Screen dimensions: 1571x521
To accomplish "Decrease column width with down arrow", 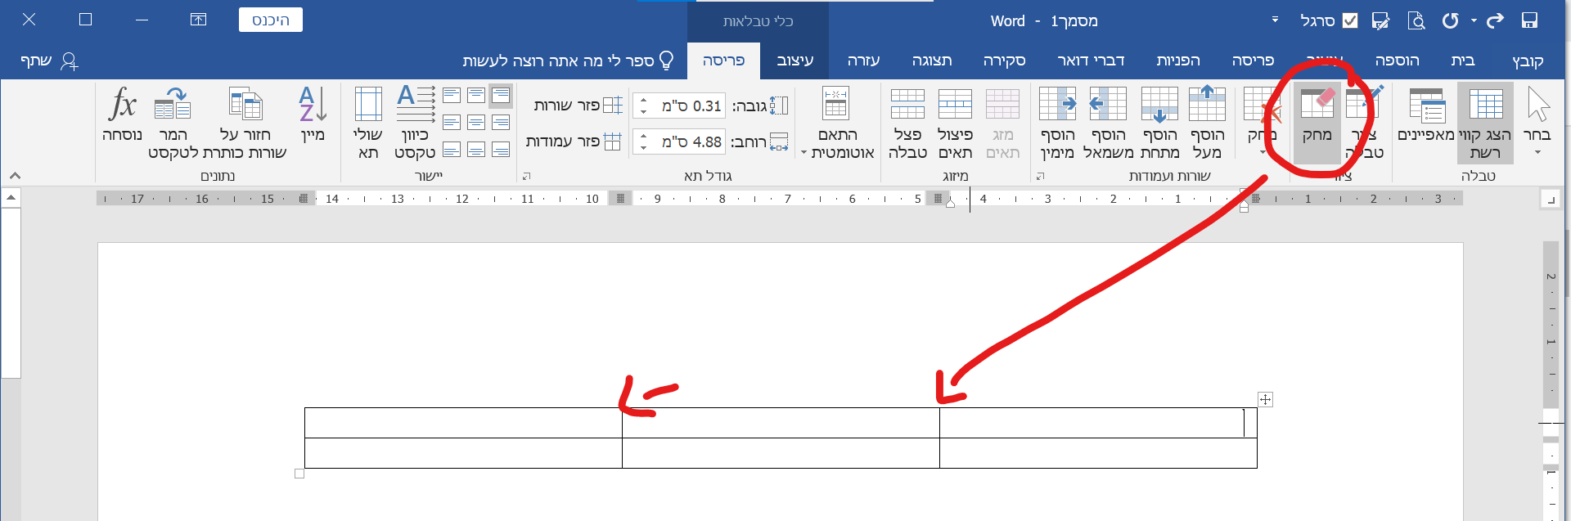I will [x=643, y=147].
